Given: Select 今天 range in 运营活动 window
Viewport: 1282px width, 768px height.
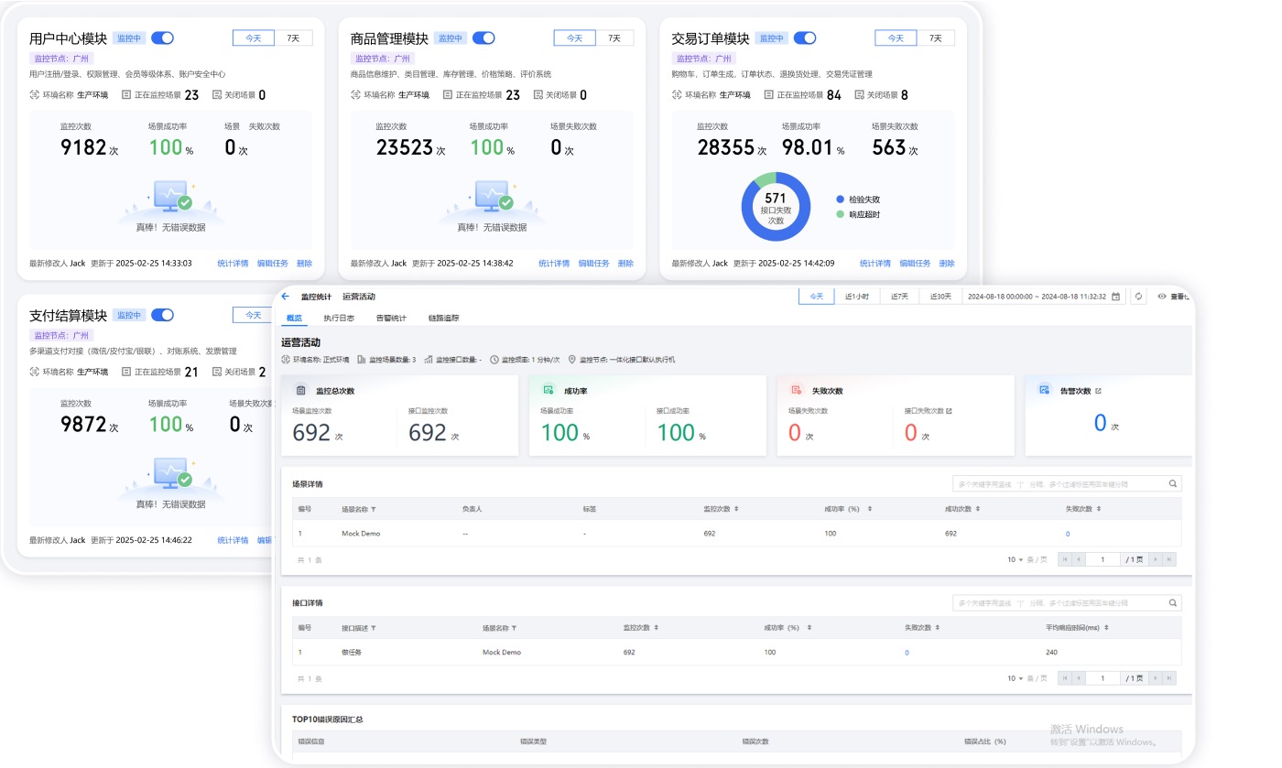Looking at the screenshot, I should pos(817,297).
